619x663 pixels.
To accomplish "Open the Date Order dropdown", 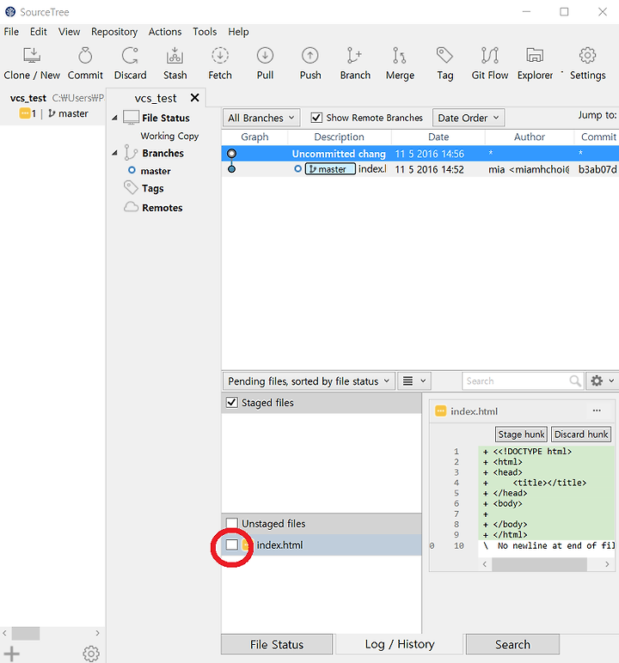I will [x=469, y=118].
